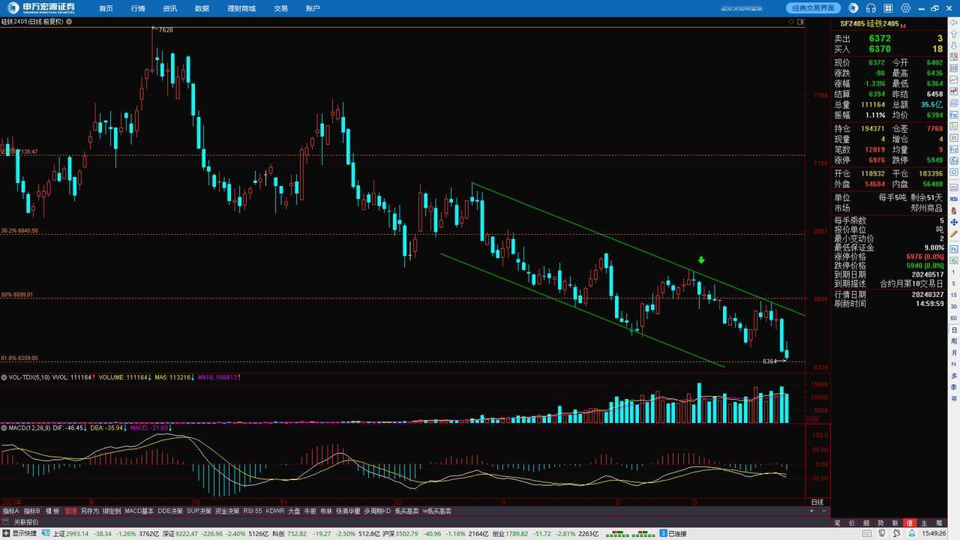Select SUP决策 indicator
This screenshot has height=540, width=960.
click(x=199, y=511)
